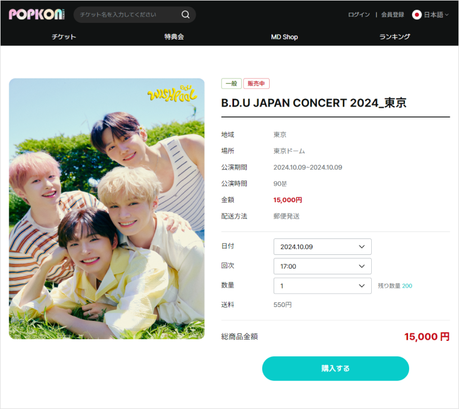
Task: Click the B.D.U concert poster image
Action: (x=107, y=209)
